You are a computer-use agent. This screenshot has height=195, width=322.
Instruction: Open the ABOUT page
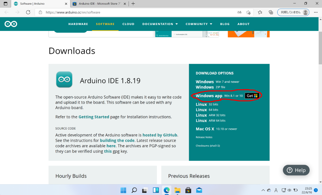[244, 24]
